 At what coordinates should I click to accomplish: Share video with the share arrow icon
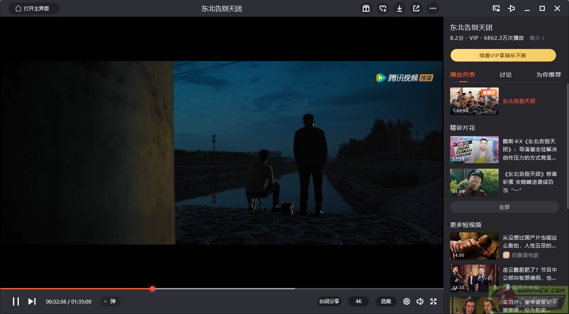(x=416, y=8)
